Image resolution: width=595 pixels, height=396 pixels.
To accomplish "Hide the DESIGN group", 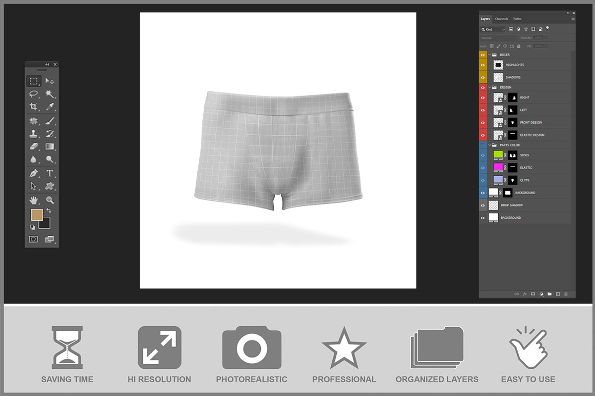I will pos(483,88).
